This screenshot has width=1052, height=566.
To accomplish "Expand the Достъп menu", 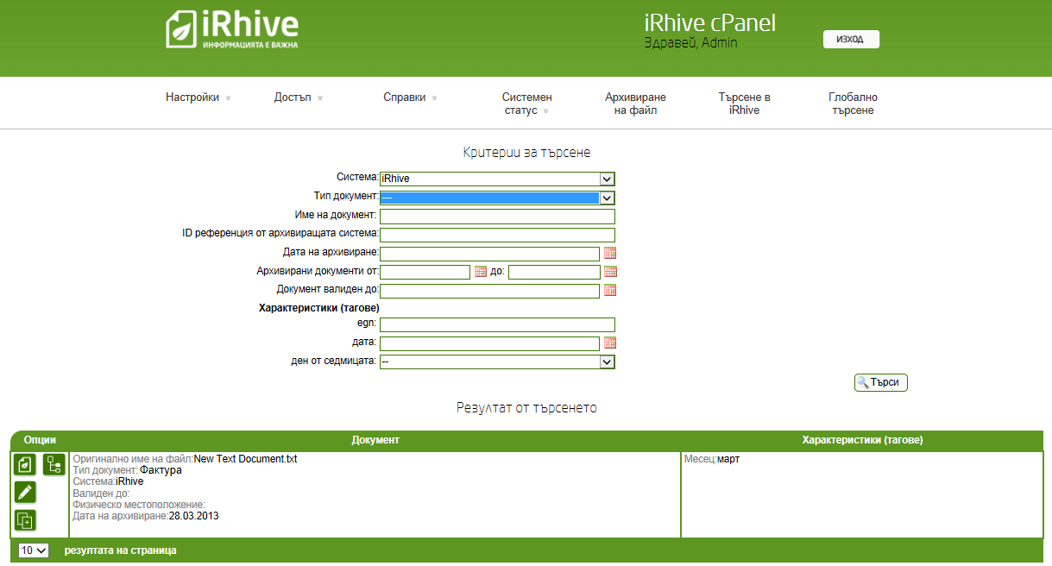I will [x=299, y=97].
